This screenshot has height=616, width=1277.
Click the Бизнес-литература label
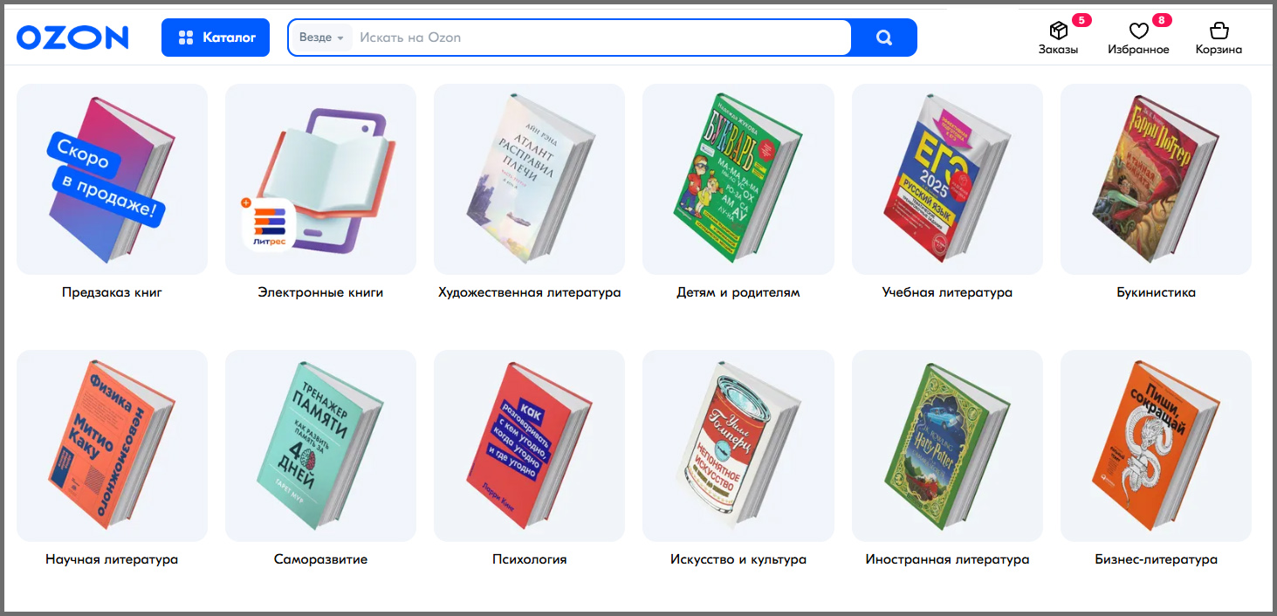click(x=1156, y=559)
